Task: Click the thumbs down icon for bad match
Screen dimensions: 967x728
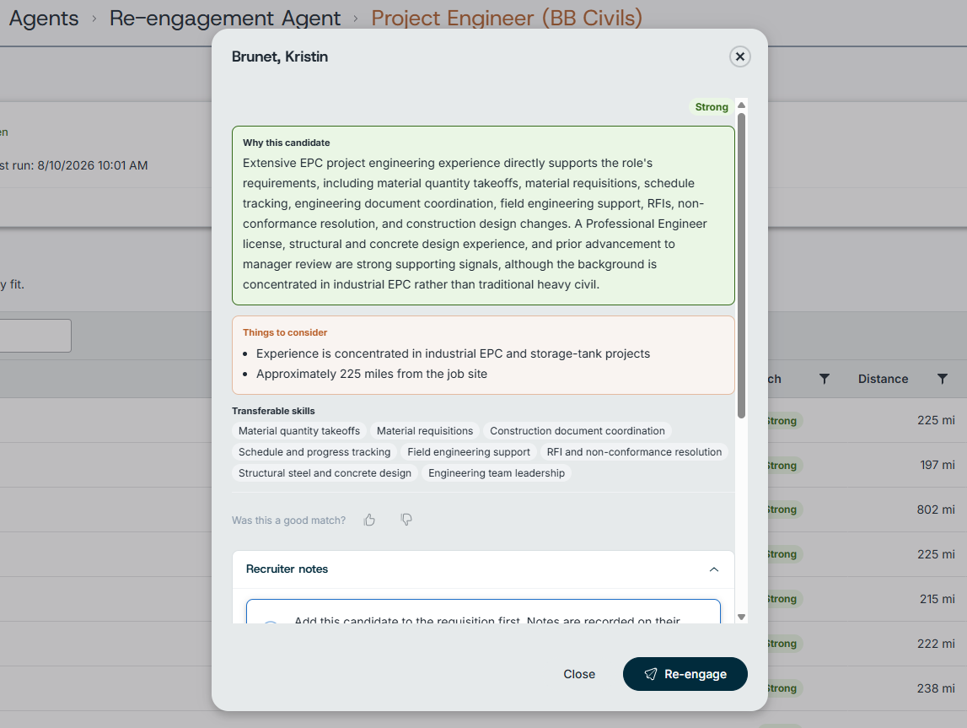Action: tap(406, 520)
